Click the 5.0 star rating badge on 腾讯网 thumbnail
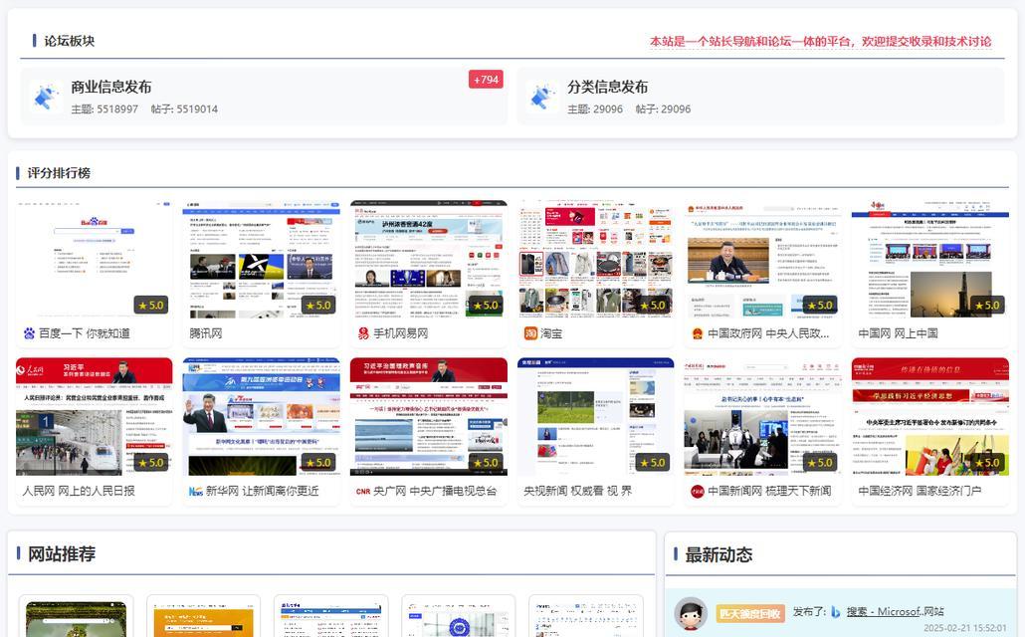1025x637 pixels. tap(318, 306)
